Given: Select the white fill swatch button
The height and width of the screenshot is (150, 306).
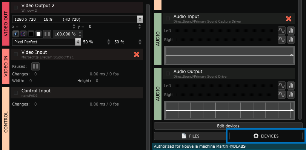Looking at the screenshot, I should tap(38, 34).
